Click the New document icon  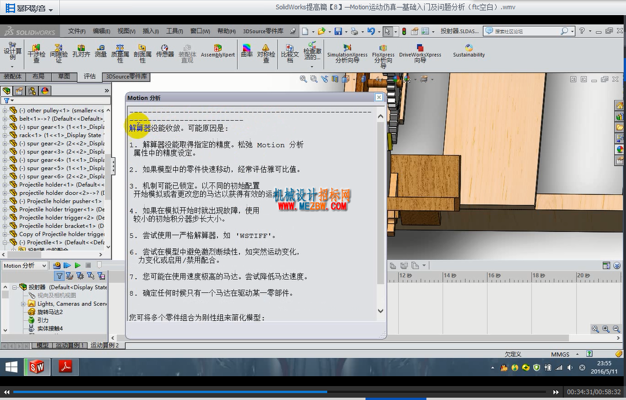click(305, 31)
